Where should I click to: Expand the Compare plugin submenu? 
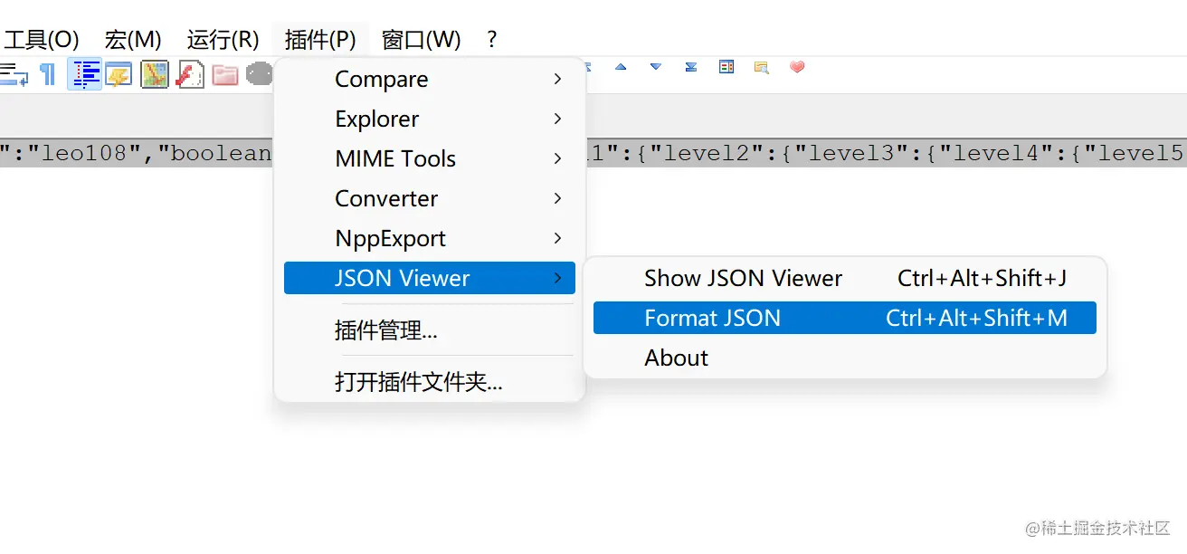[x=429, y=79]
